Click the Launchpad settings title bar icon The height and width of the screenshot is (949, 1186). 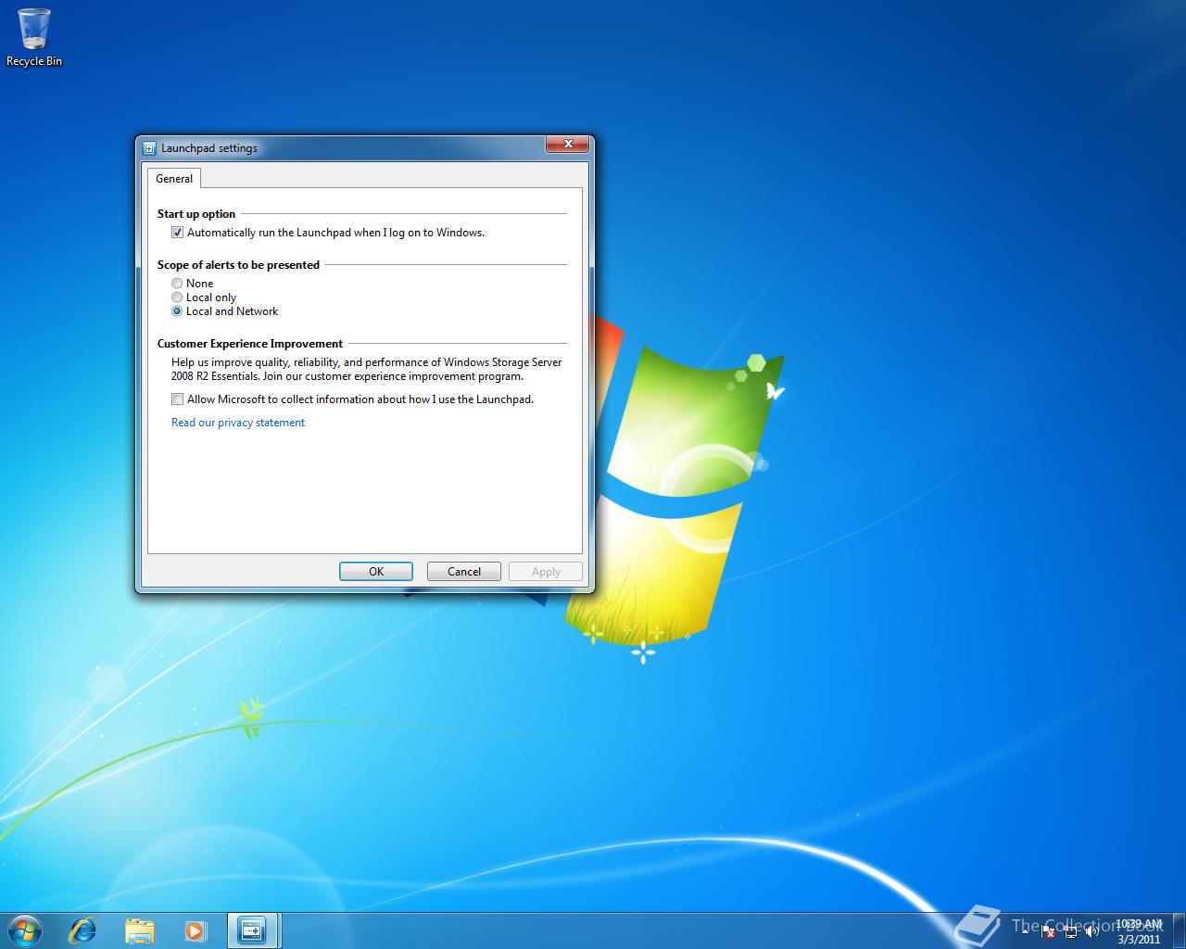pyautogui.click(x=149, y=148)
